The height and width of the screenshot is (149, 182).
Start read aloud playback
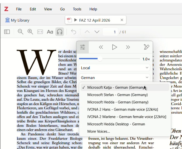click(x=115, y=47)
